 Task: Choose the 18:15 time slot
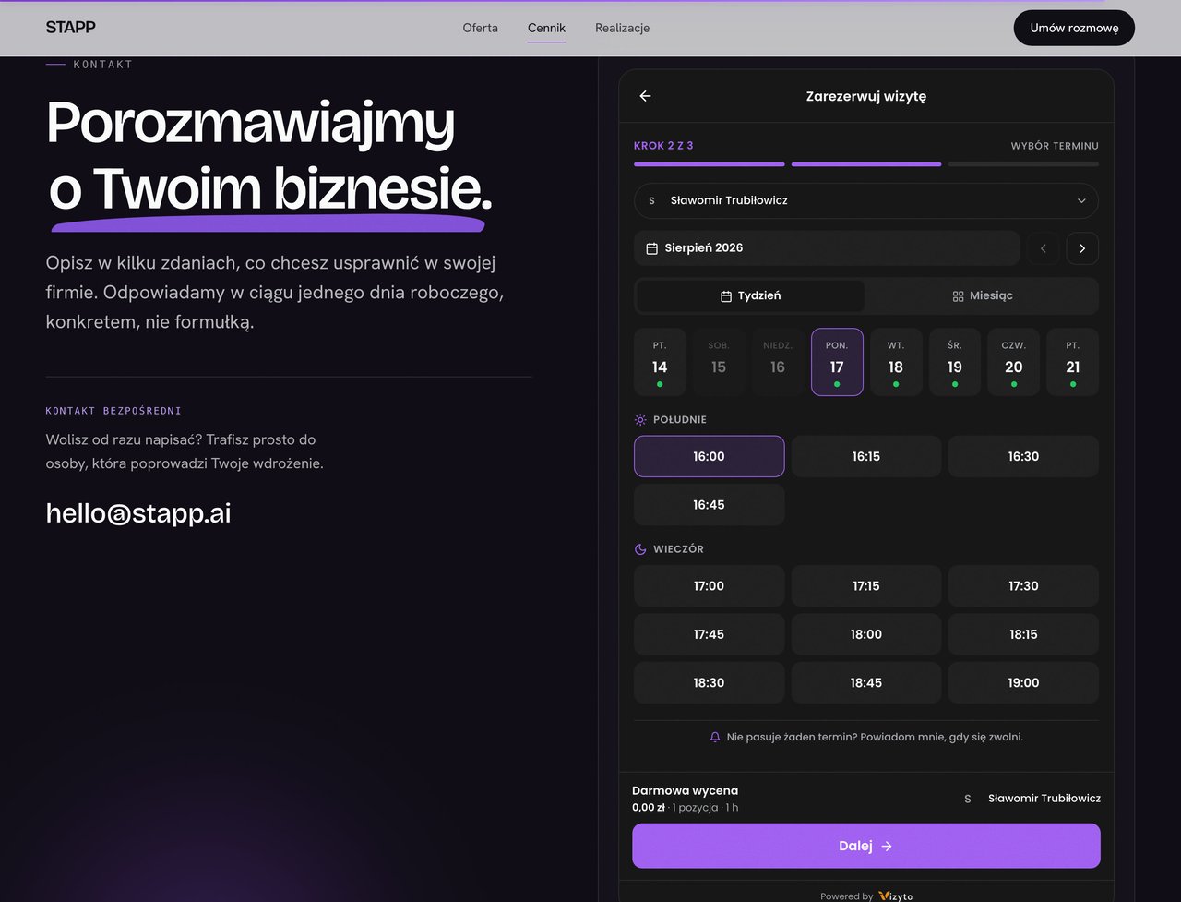point(1023,634)
